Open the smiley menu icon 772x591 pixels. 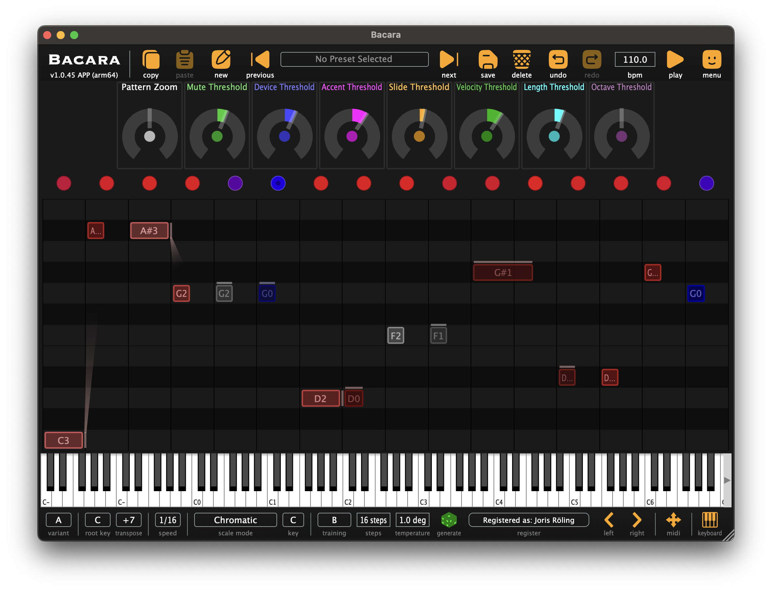point(711,59)
